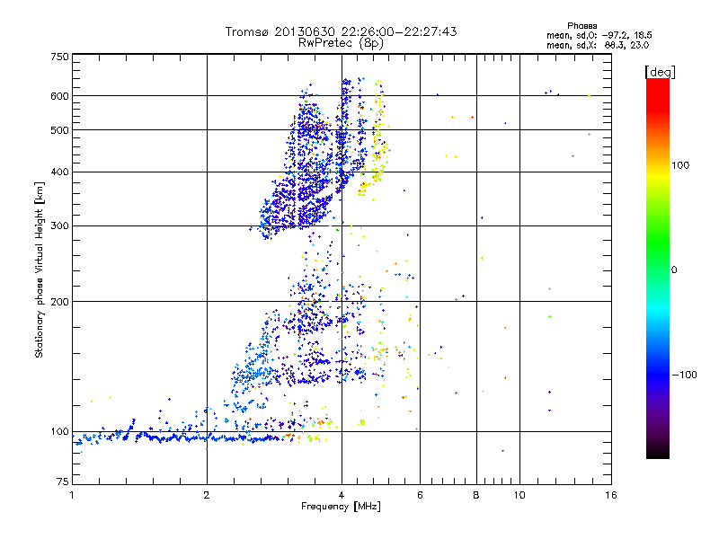The image size is (719, 539).
Task: Click the y-axis label 'Stationary phase Virtual Height [km]'
Action: point(39,270)
